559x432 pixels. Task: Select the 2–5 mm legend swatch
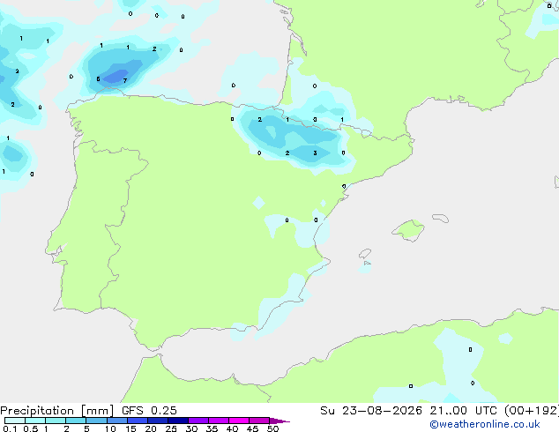coord(76,421)
